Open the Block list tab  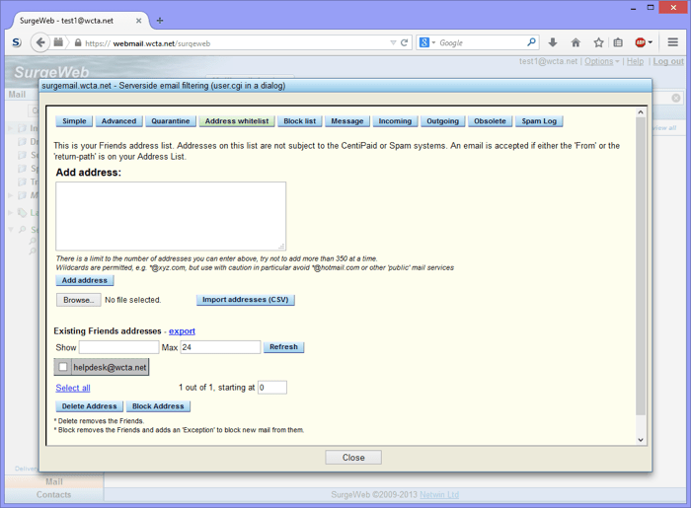[300, 121]
